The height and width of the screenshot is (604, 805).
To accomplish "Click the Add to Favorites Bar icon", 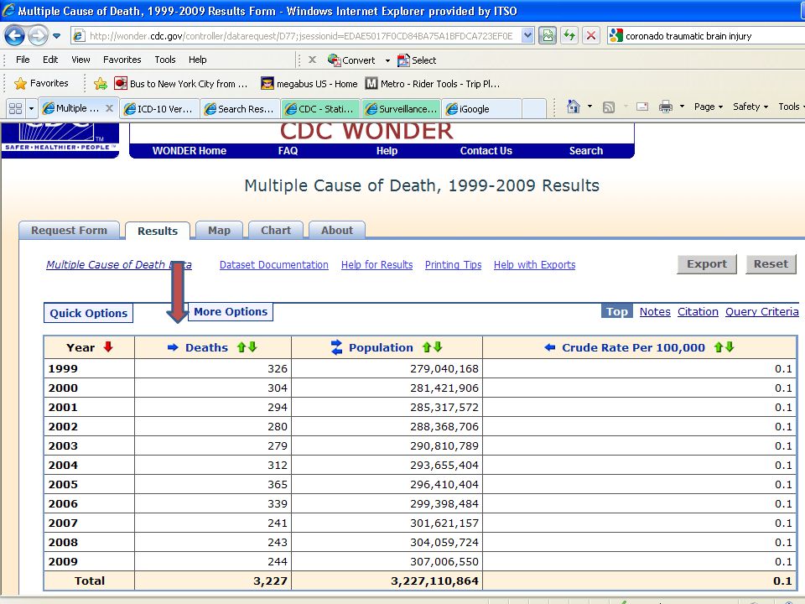I will [x=101, y=83].
